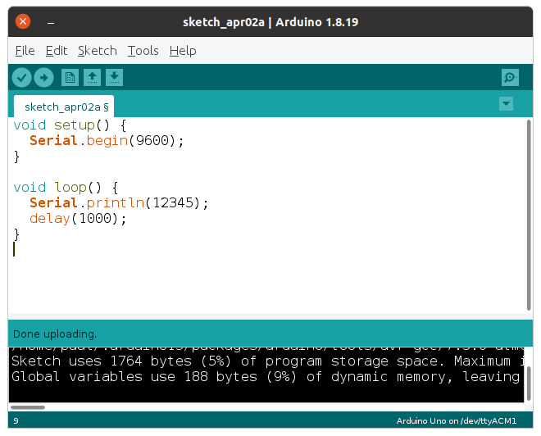Open the Edit menu
This screenshot has width=541, height=436.
coord(57,51)
